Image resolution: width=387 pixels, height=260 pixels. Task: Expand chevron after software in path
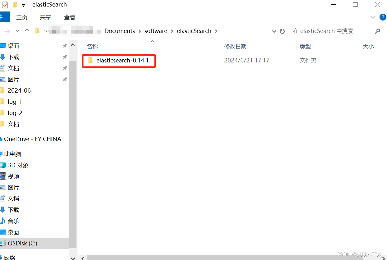click(172, 31)
